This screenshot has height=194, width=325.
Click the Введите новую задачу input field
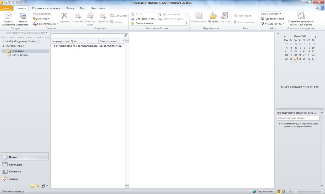[x=298, y=118]
